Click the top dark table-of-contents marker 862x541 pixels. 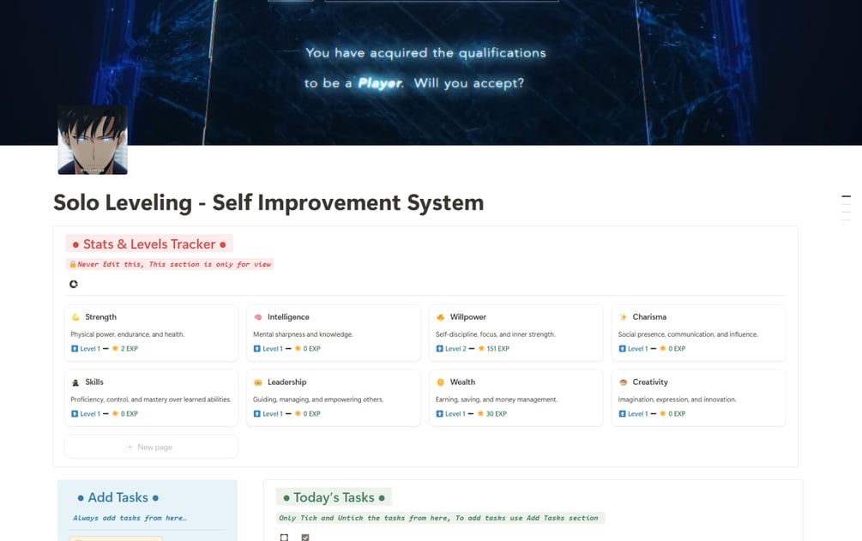[846, 195]
